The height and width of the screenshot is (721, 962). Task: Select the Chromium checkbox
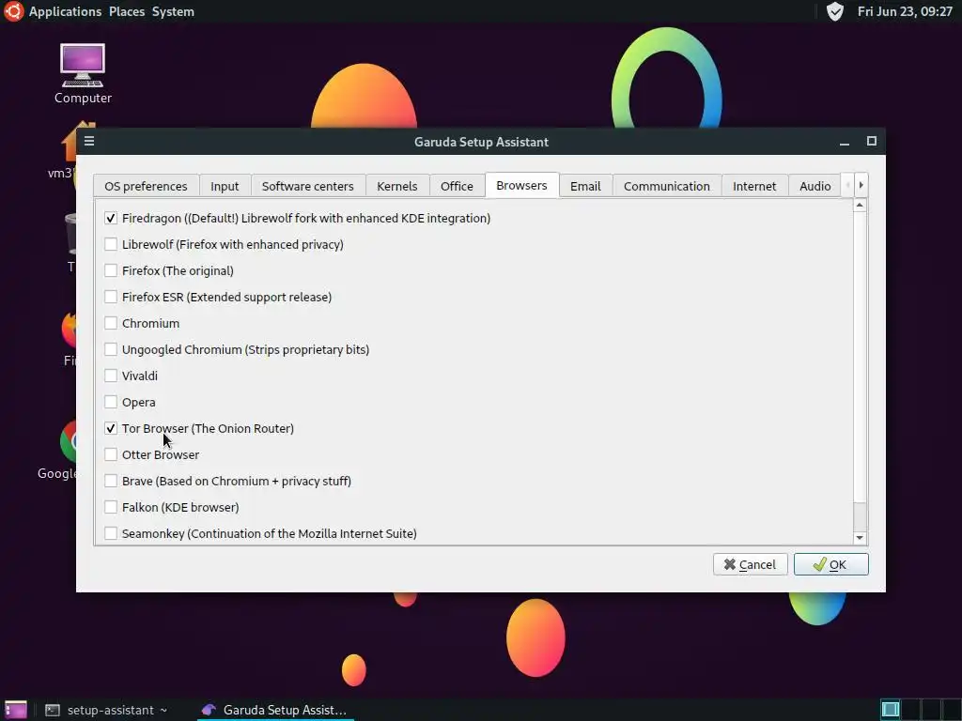tap(111, 323)
